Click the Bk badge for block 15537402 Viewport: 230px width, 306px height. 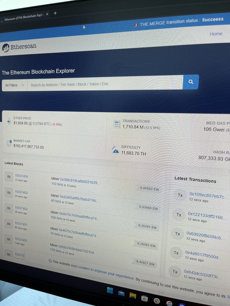[x=9, y=208]
